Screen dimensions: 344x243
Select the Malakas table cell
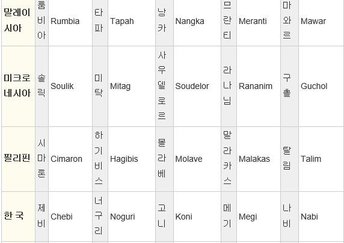259,159
